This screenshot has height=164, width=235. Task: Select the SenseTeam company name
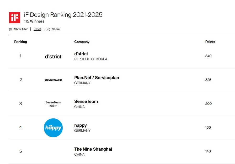pyautogui.click(x=86, y=102)
